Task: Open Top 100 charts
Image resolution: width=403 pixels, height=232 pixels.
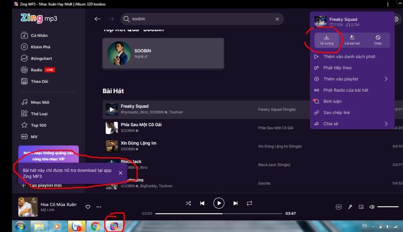Action: click(34, 125)
